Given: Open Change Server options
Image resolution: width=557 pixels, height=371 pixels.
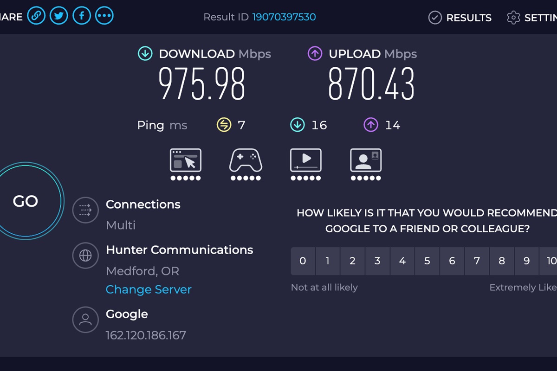Looking at the screenshot, I should (x=149, y=289).
